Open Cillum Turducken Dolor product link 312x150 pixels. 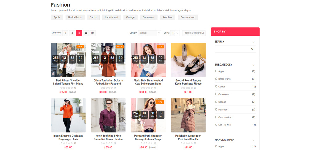pyautogui.click(x=108, y=82)
